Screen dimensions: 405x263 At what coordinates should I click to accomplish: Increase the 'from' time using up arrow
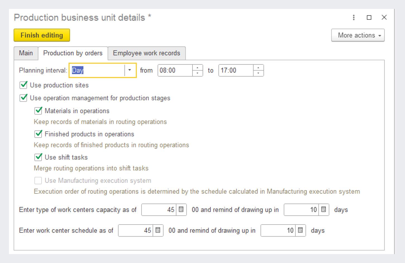(197, 68)
